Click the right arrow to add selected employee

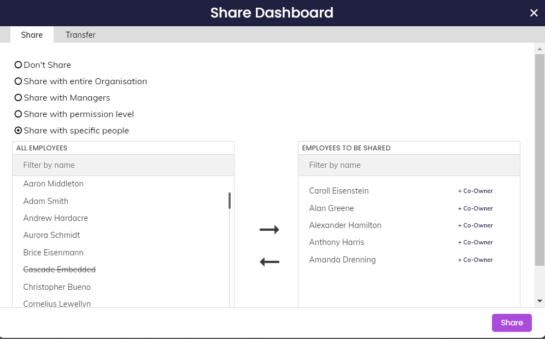269,229
